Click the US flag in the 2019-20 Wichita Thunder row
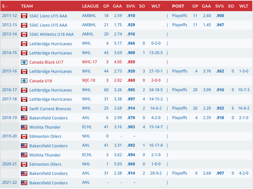 (24, 155)
